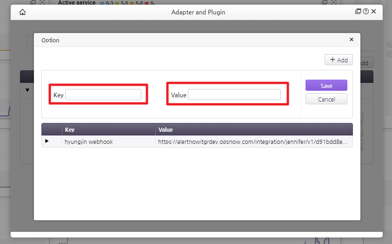The image size is (392, 244).
Task: Click the blue 0-3 Active service legend swatch
Action: [x=102, y=3]
